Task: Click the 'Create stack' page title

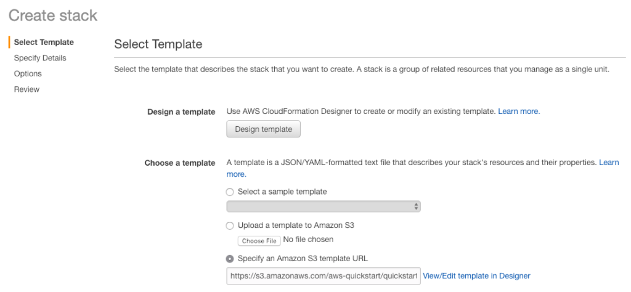Action: point(53,15)
